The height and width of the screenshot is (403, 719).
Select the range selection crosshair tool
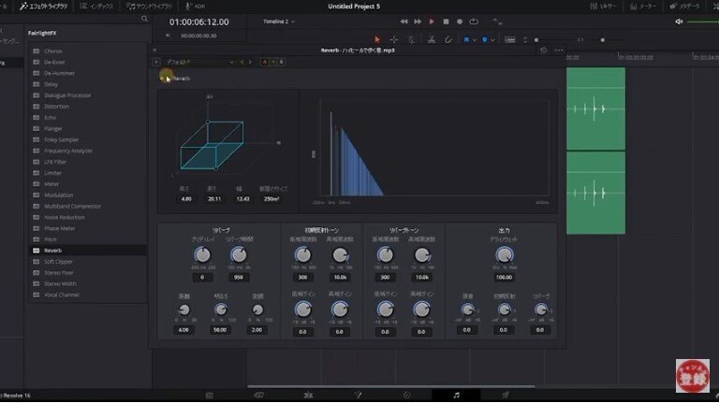click(393, 40)
